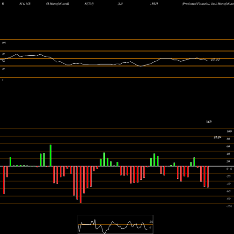The image size is (234, 234).
Task: Click the MR axis label 60
Action: tap(228, 146)
